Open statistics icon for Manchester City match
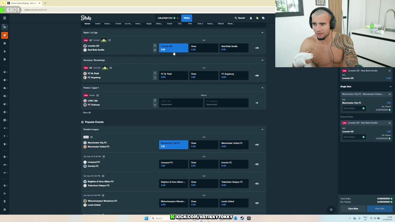Screen dimensions: 395x222 (x=91, y=137)
